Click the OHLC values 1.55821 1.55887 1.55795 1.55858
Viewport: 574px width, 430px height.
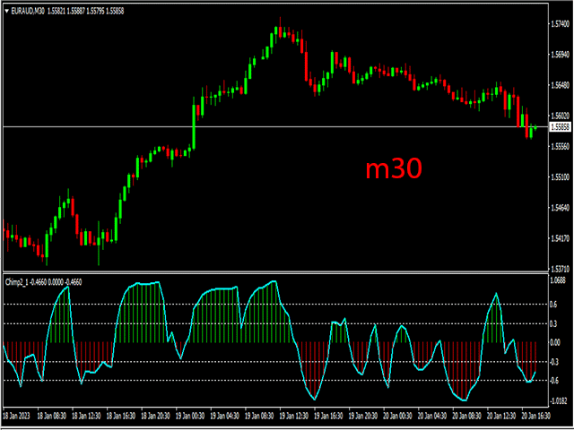86,12
